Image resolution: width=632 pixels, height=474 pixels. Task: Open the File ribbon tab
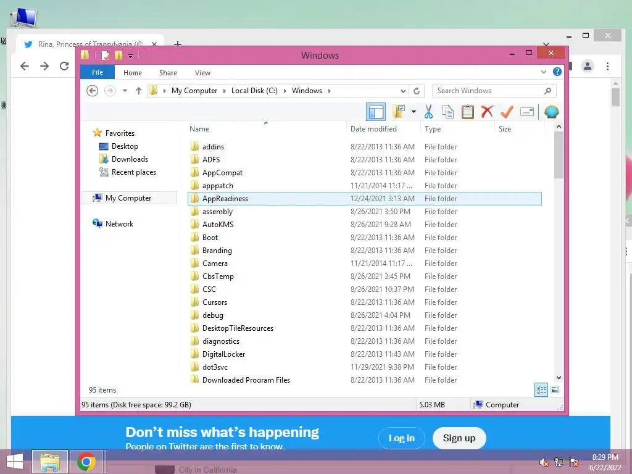(98, 72)
